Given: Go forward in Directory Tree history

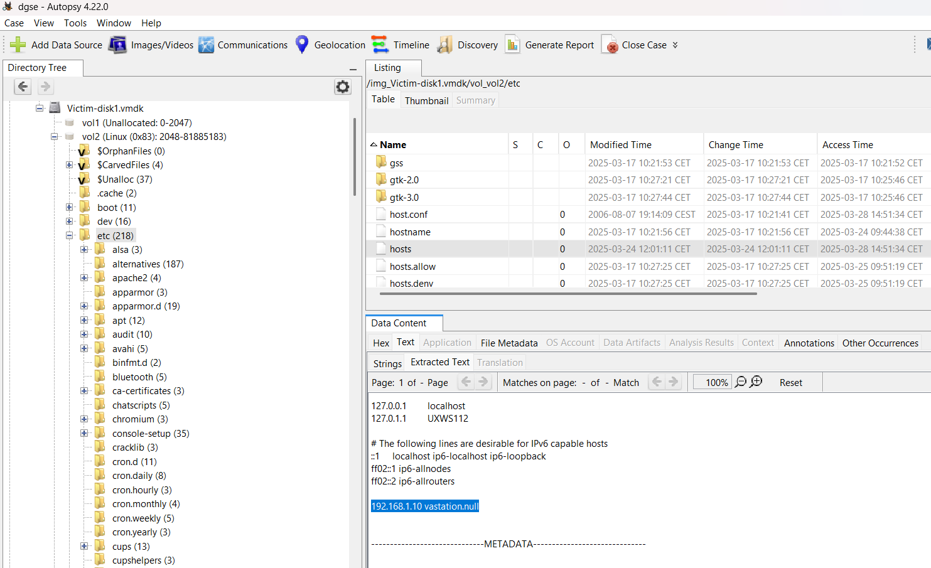Looking at the screenshot, I should point(45,87).
